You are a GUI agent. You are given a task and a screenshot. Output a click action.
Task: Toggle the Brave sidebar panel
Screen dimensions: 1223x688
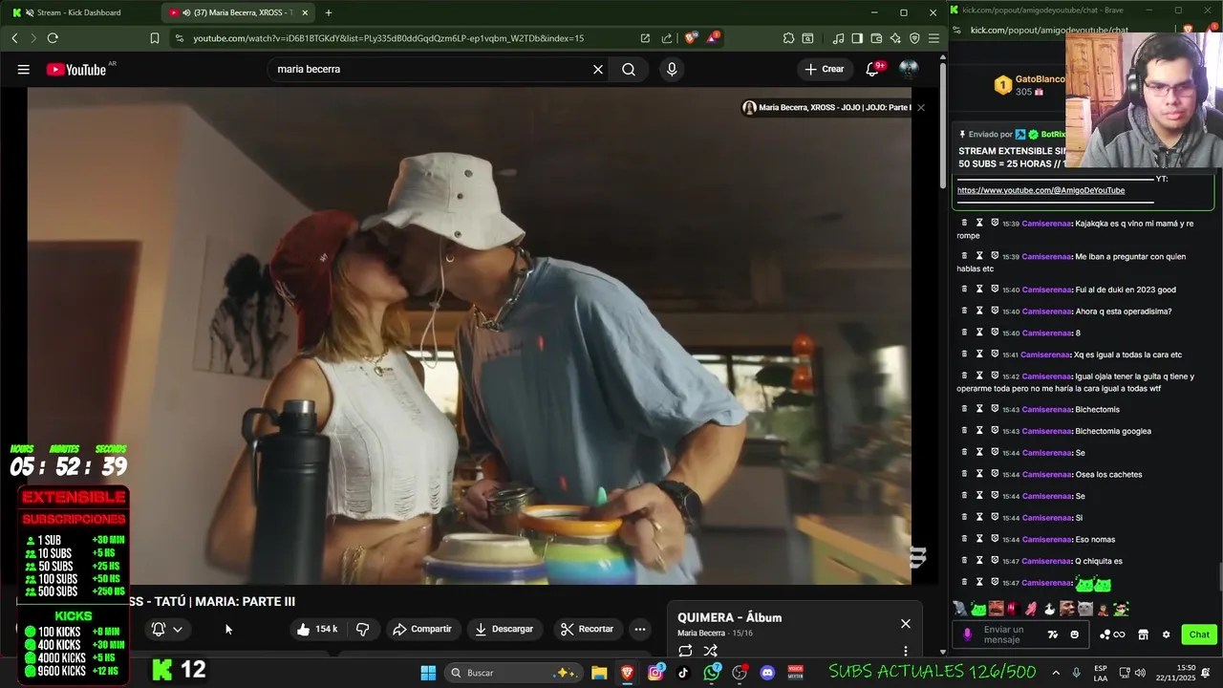pyautogui.click(x=857, y=38)
